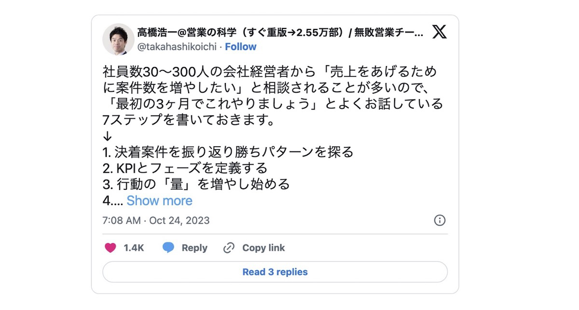The height and width of the screenshot is (310, 579).
Task: Expand the tweet with Show more
Action: click(159, 200)
